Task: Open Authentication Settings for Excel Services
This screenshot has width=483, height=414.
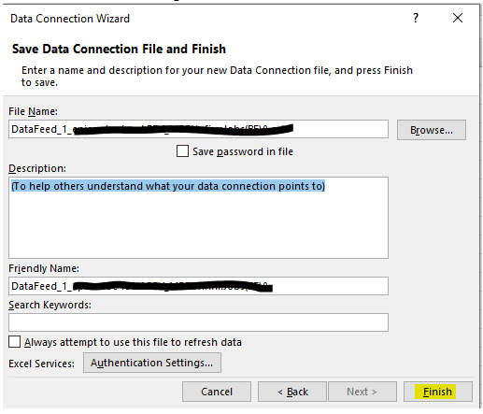Action: coord(152,363)
